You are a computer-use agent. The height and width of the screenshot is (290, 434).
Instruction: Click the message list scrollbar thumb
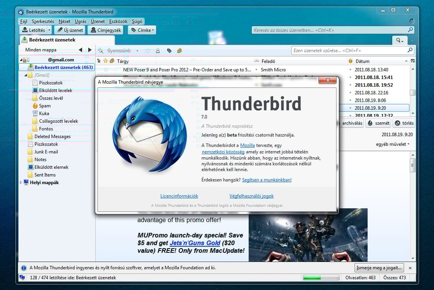[413, 93]
